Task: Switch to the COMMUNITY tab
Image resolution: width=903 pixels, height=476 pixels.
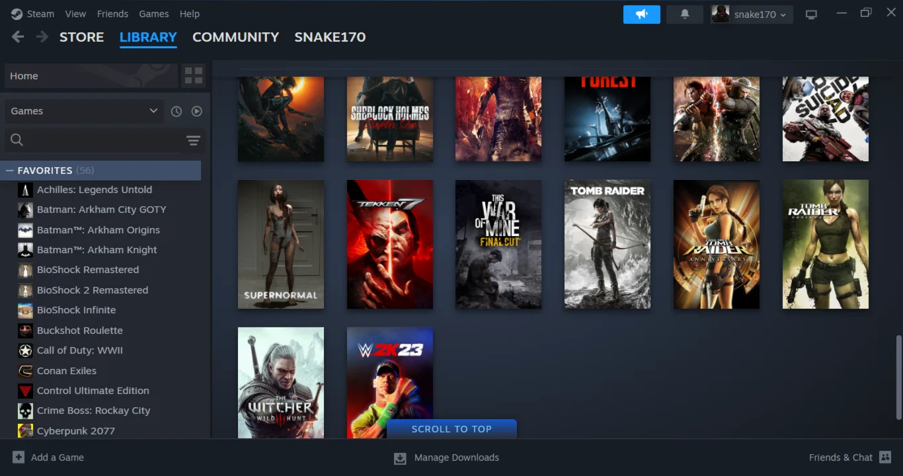Action: pyautogui.click(x=236, y=37)
